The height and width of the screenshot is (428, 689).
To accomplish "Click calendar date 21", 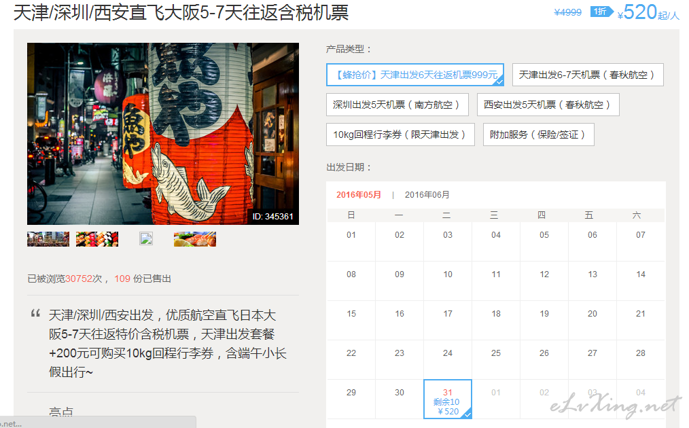I will coord(641,314).
